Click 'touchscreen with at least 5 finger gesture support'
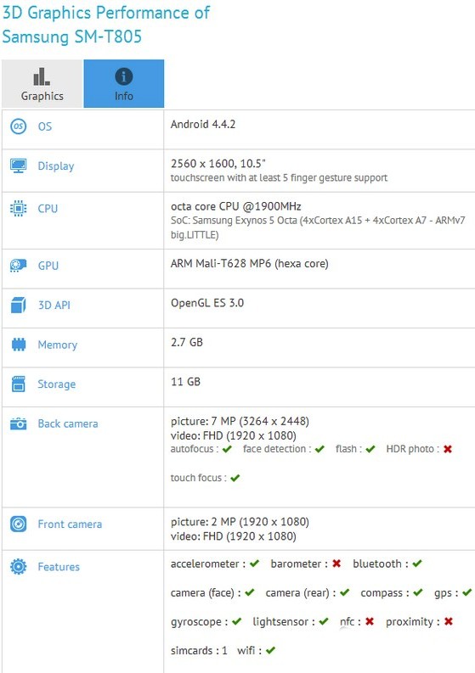 click(279, 177)
